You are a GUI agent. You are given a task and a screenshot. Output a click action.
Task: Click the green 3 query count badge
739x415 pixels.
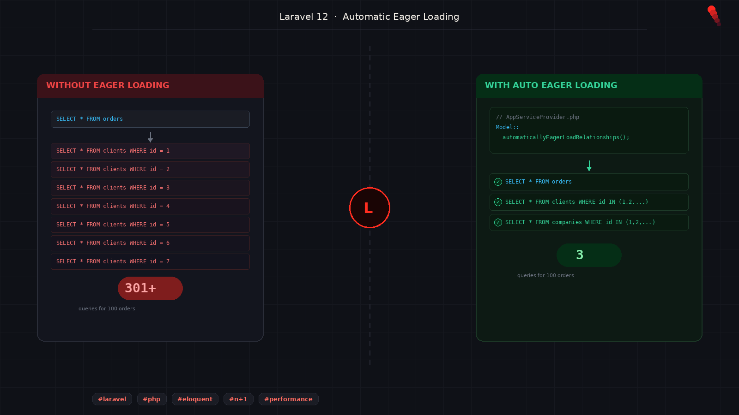click(x=589, y=255)
